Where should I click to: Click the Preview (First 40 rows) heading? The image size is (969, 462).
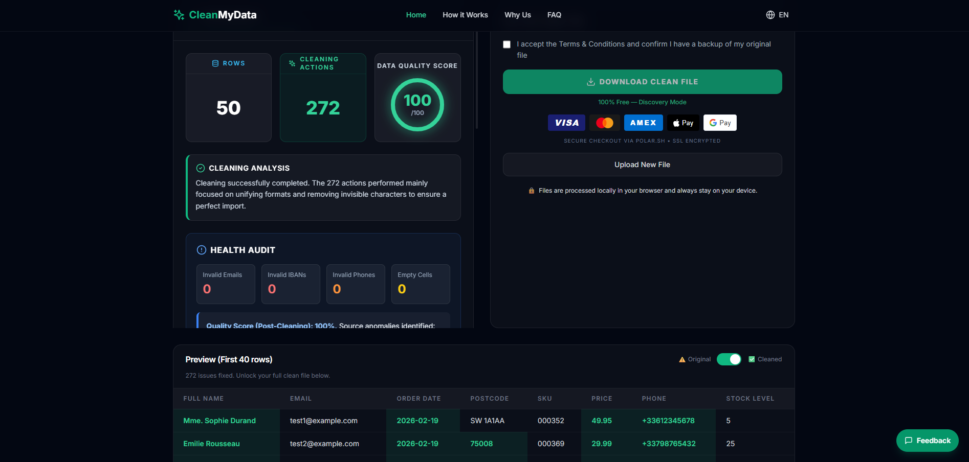[229, 360]
